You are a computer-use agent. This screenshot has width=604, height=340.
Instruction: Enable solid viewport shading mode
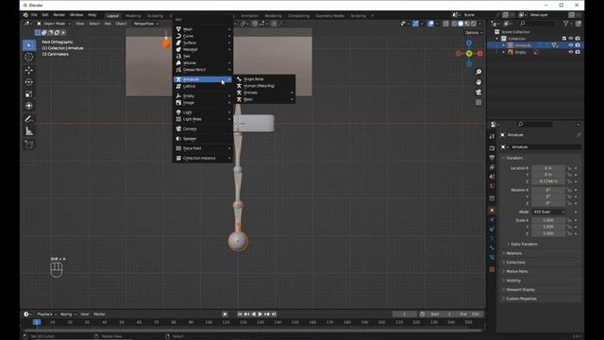[461, 24]
